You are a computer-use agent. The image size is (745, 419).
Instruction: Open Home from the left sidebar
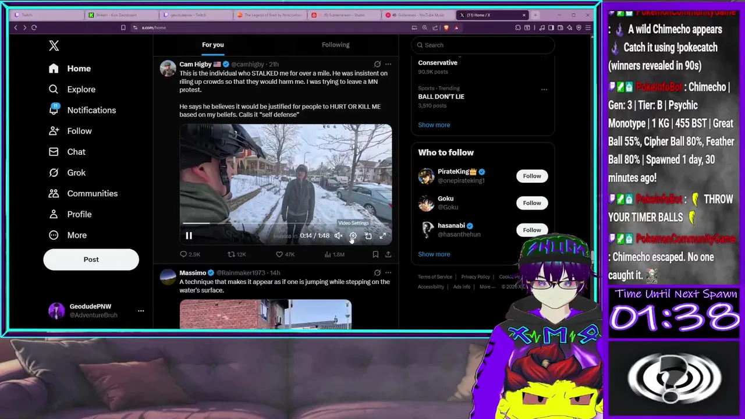[x=70, y=68]
